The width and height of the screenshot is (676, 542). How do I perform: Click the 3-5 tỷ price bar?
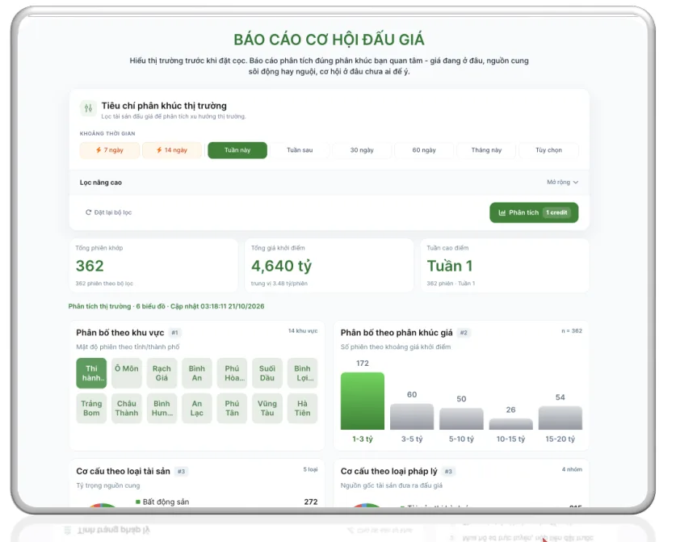412,417
